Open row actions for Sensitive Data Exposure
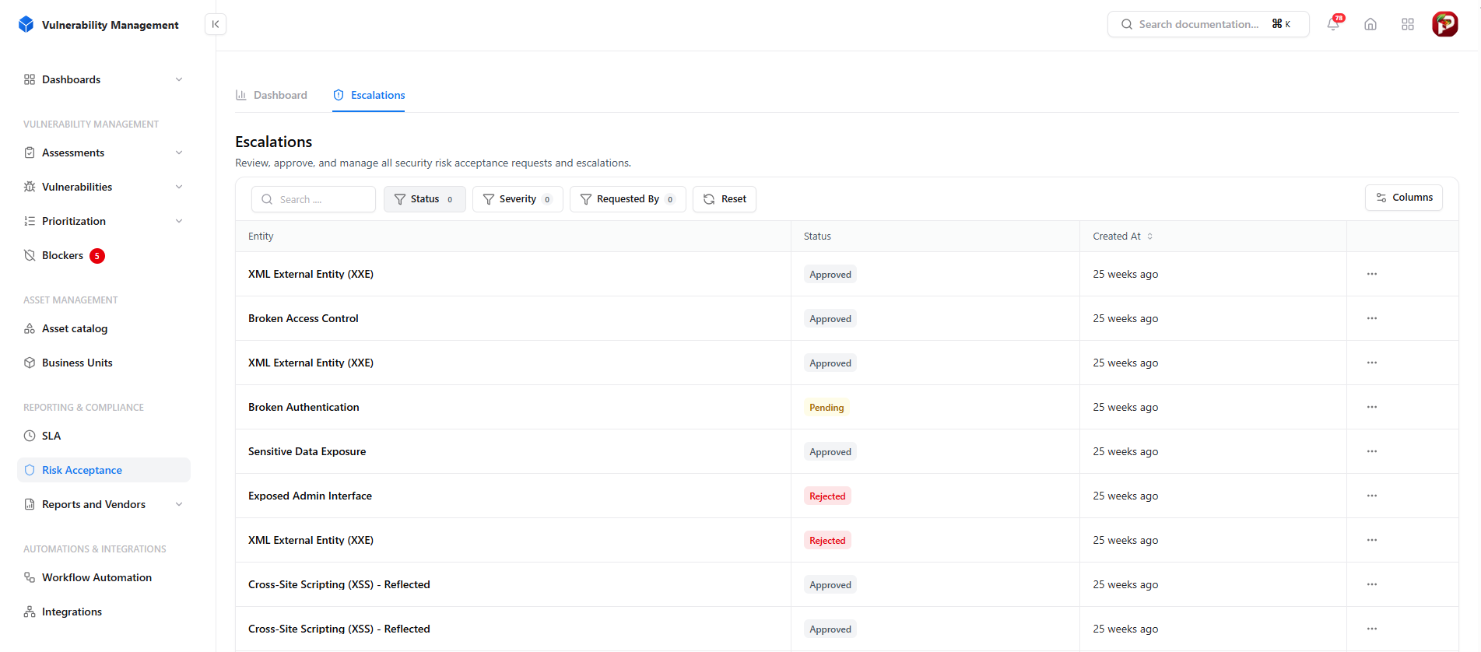The height and width of the screenshot is (652, 1481). pos(1372,451)
